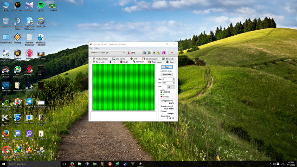Open the Unit dropdown

click(x=171, y=87)
